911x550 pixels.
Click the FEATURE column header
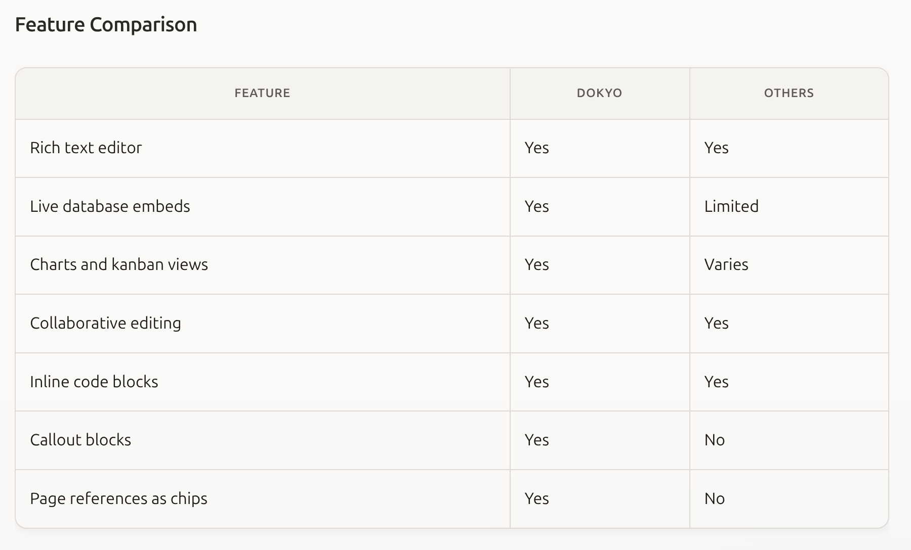coord(262,93)
